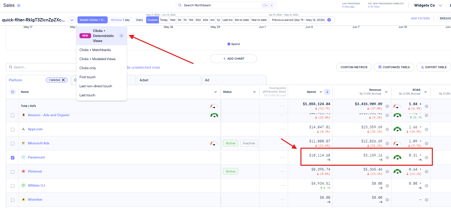Click the atom icon beside Sales title
451x208 pixels.
click(x=19, y=5)
